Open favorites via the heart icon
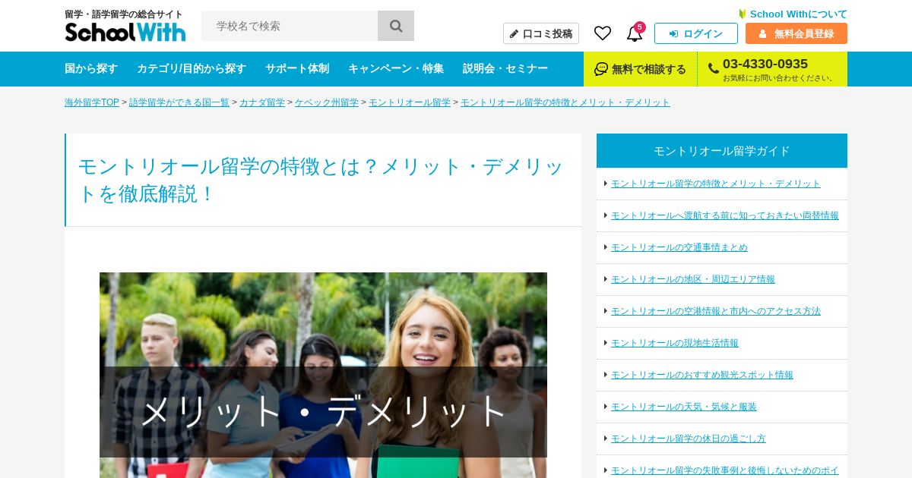This screenshot has height=478, width=912. pos(603,33)
